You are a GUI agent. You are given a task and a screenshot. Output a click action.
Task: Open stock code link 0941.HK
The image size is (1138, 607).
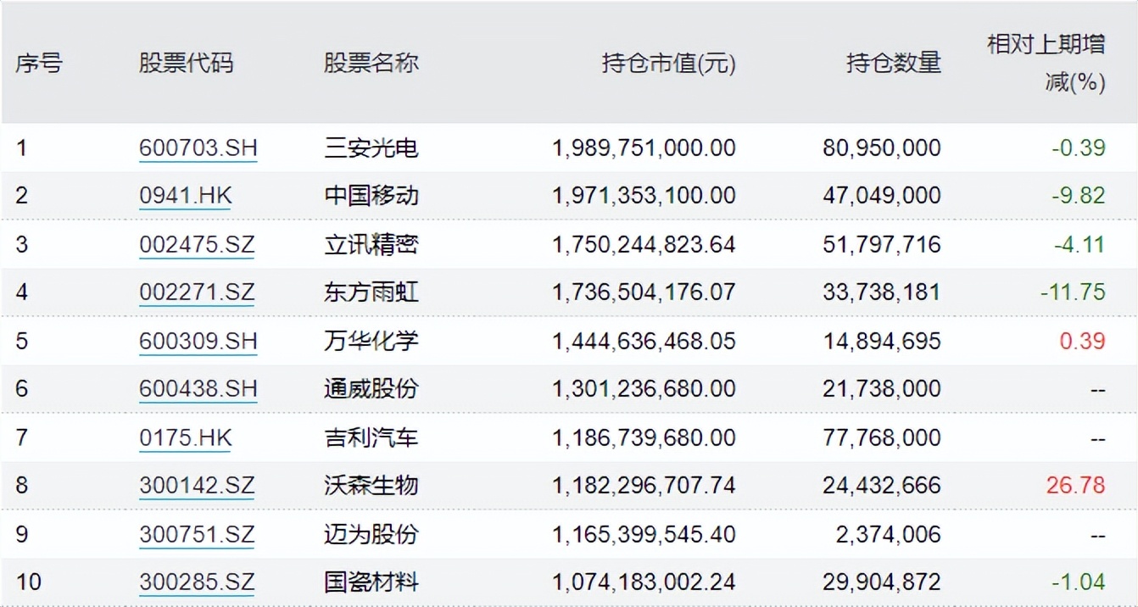pyautogui.click(x=186, y=196)
